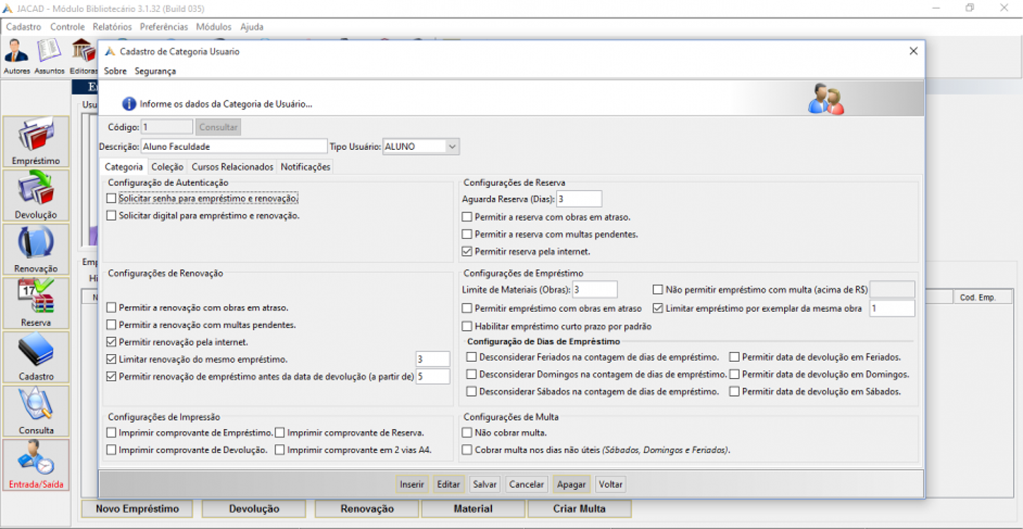Open the Assuntos toolbar icon
This screenshot has width=1023, height=529.
[x=49, y=56]
